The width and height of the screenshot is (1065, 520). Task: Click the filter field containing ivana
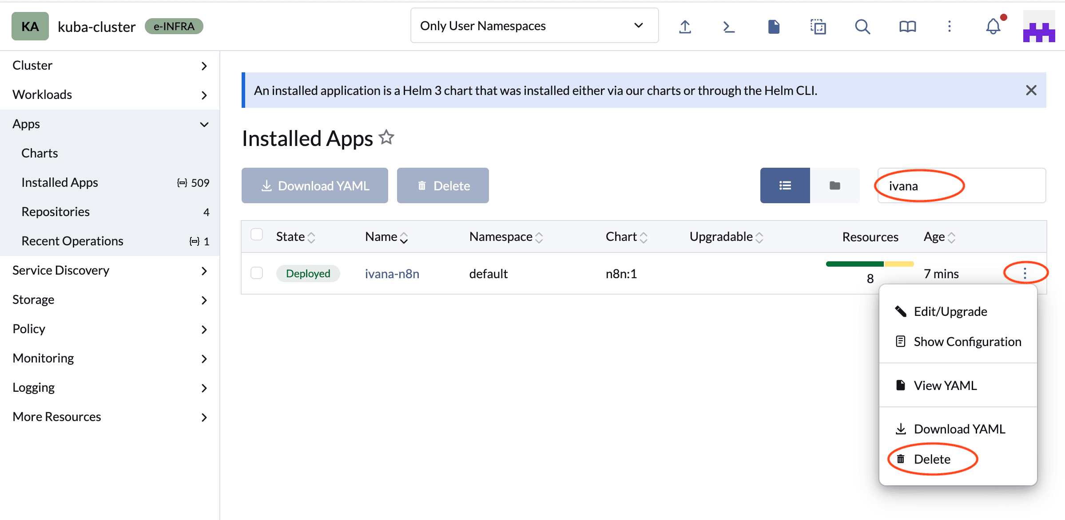pyautogui.click(x=961, y=185)
